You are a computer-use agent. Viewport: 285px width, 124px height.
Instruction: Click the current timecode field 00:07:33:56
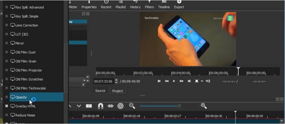104,81
